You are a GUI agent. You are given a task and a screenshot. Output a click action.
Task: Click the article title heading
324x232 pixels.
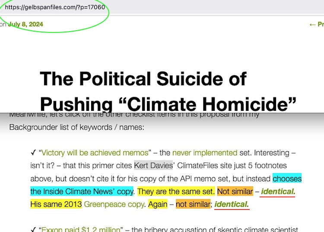click(168, 91)
